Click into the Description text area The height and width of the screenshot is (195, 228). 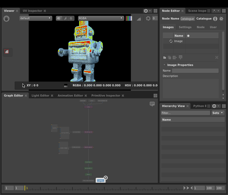[x=191, y=89]
